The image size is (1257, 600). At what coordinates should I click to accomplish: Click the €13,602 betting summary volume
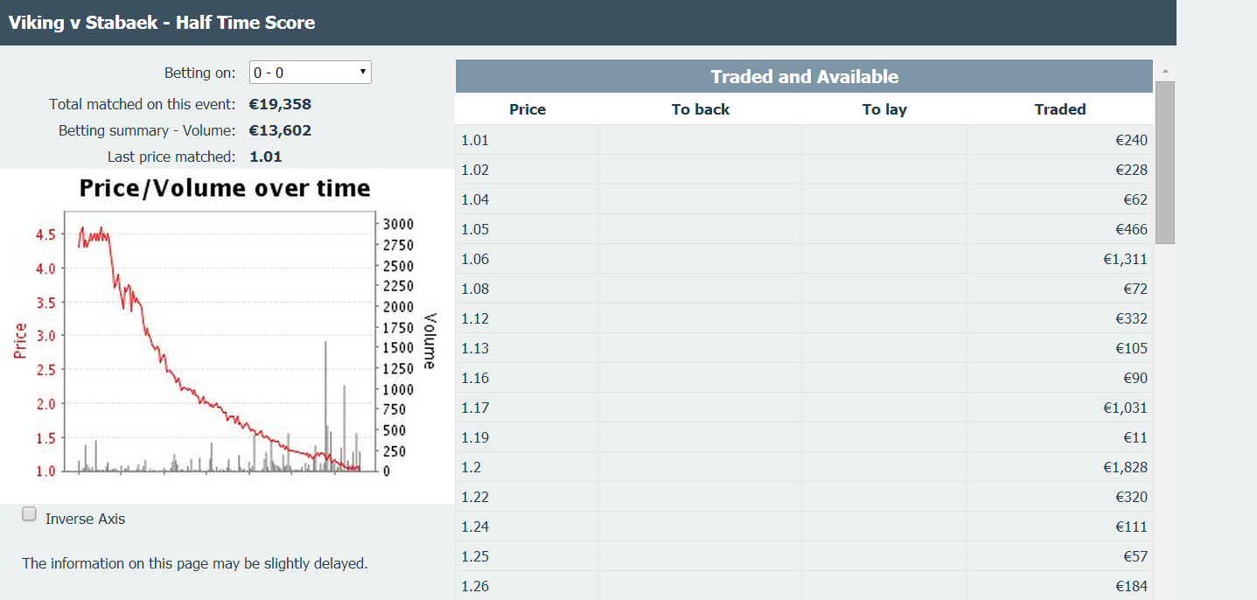pyautogui.click(x=280, y=130)
